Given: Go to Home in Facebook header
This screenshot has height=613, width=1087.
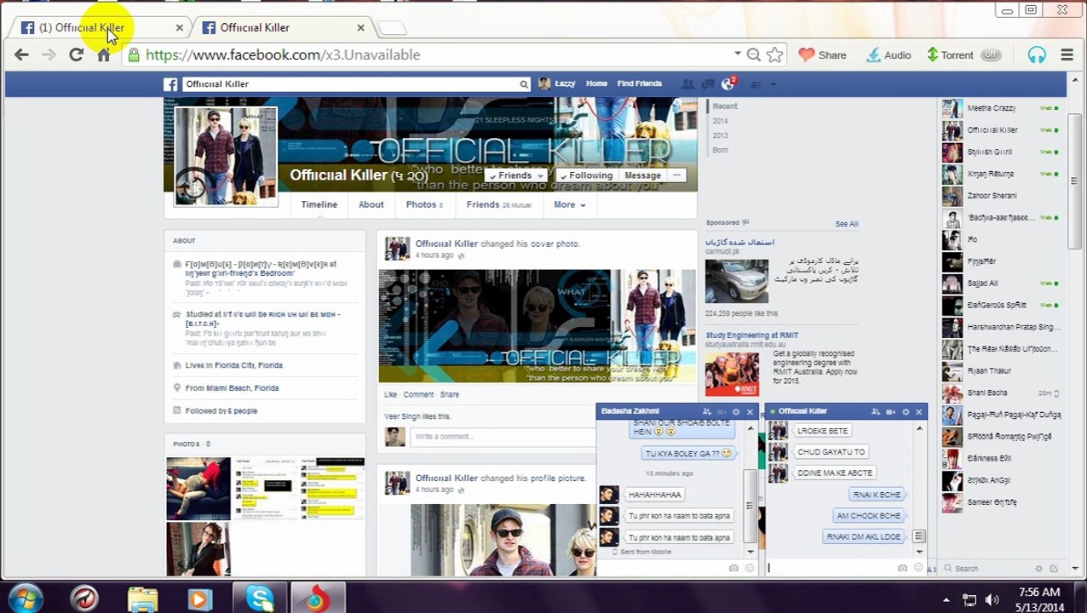Looking at the screenshot, I should [x=596, y=83].
